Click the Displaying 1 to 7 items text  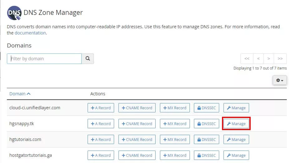point(260,68)
